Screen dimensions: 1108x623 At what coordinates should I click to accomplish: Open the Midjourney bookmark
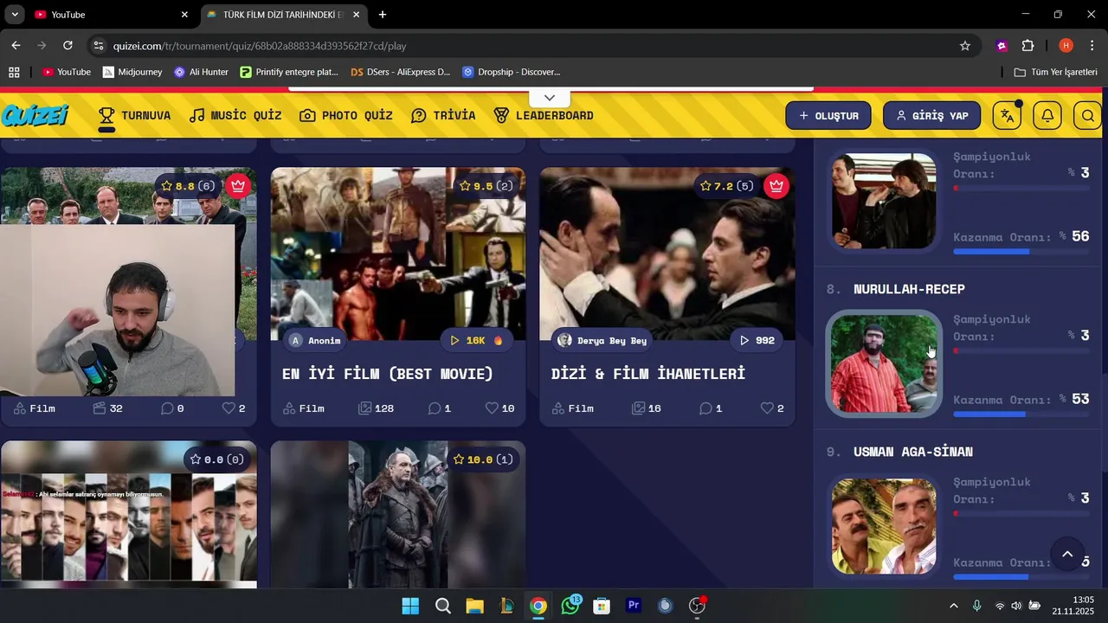point(132,72)
